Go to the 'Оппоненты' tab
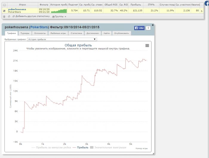The height and width of the screenshot is (158, 209). [x=39, y=33]
